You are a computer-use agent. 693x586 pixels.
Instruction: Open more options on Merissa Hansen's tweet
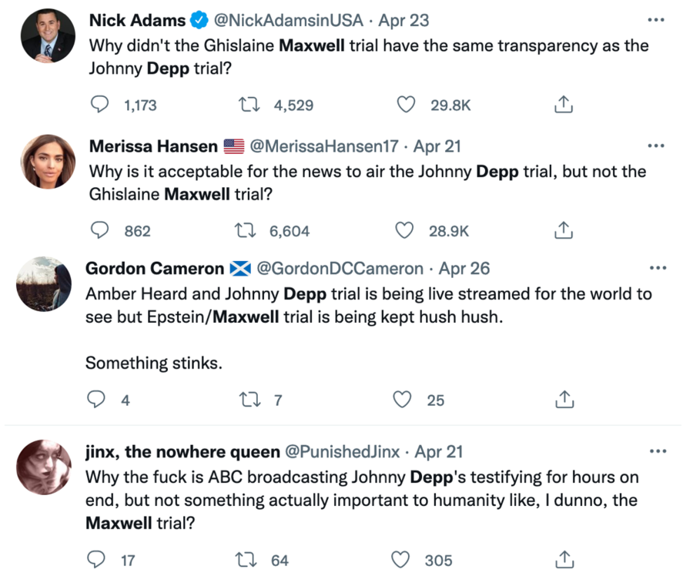[656, 145]
